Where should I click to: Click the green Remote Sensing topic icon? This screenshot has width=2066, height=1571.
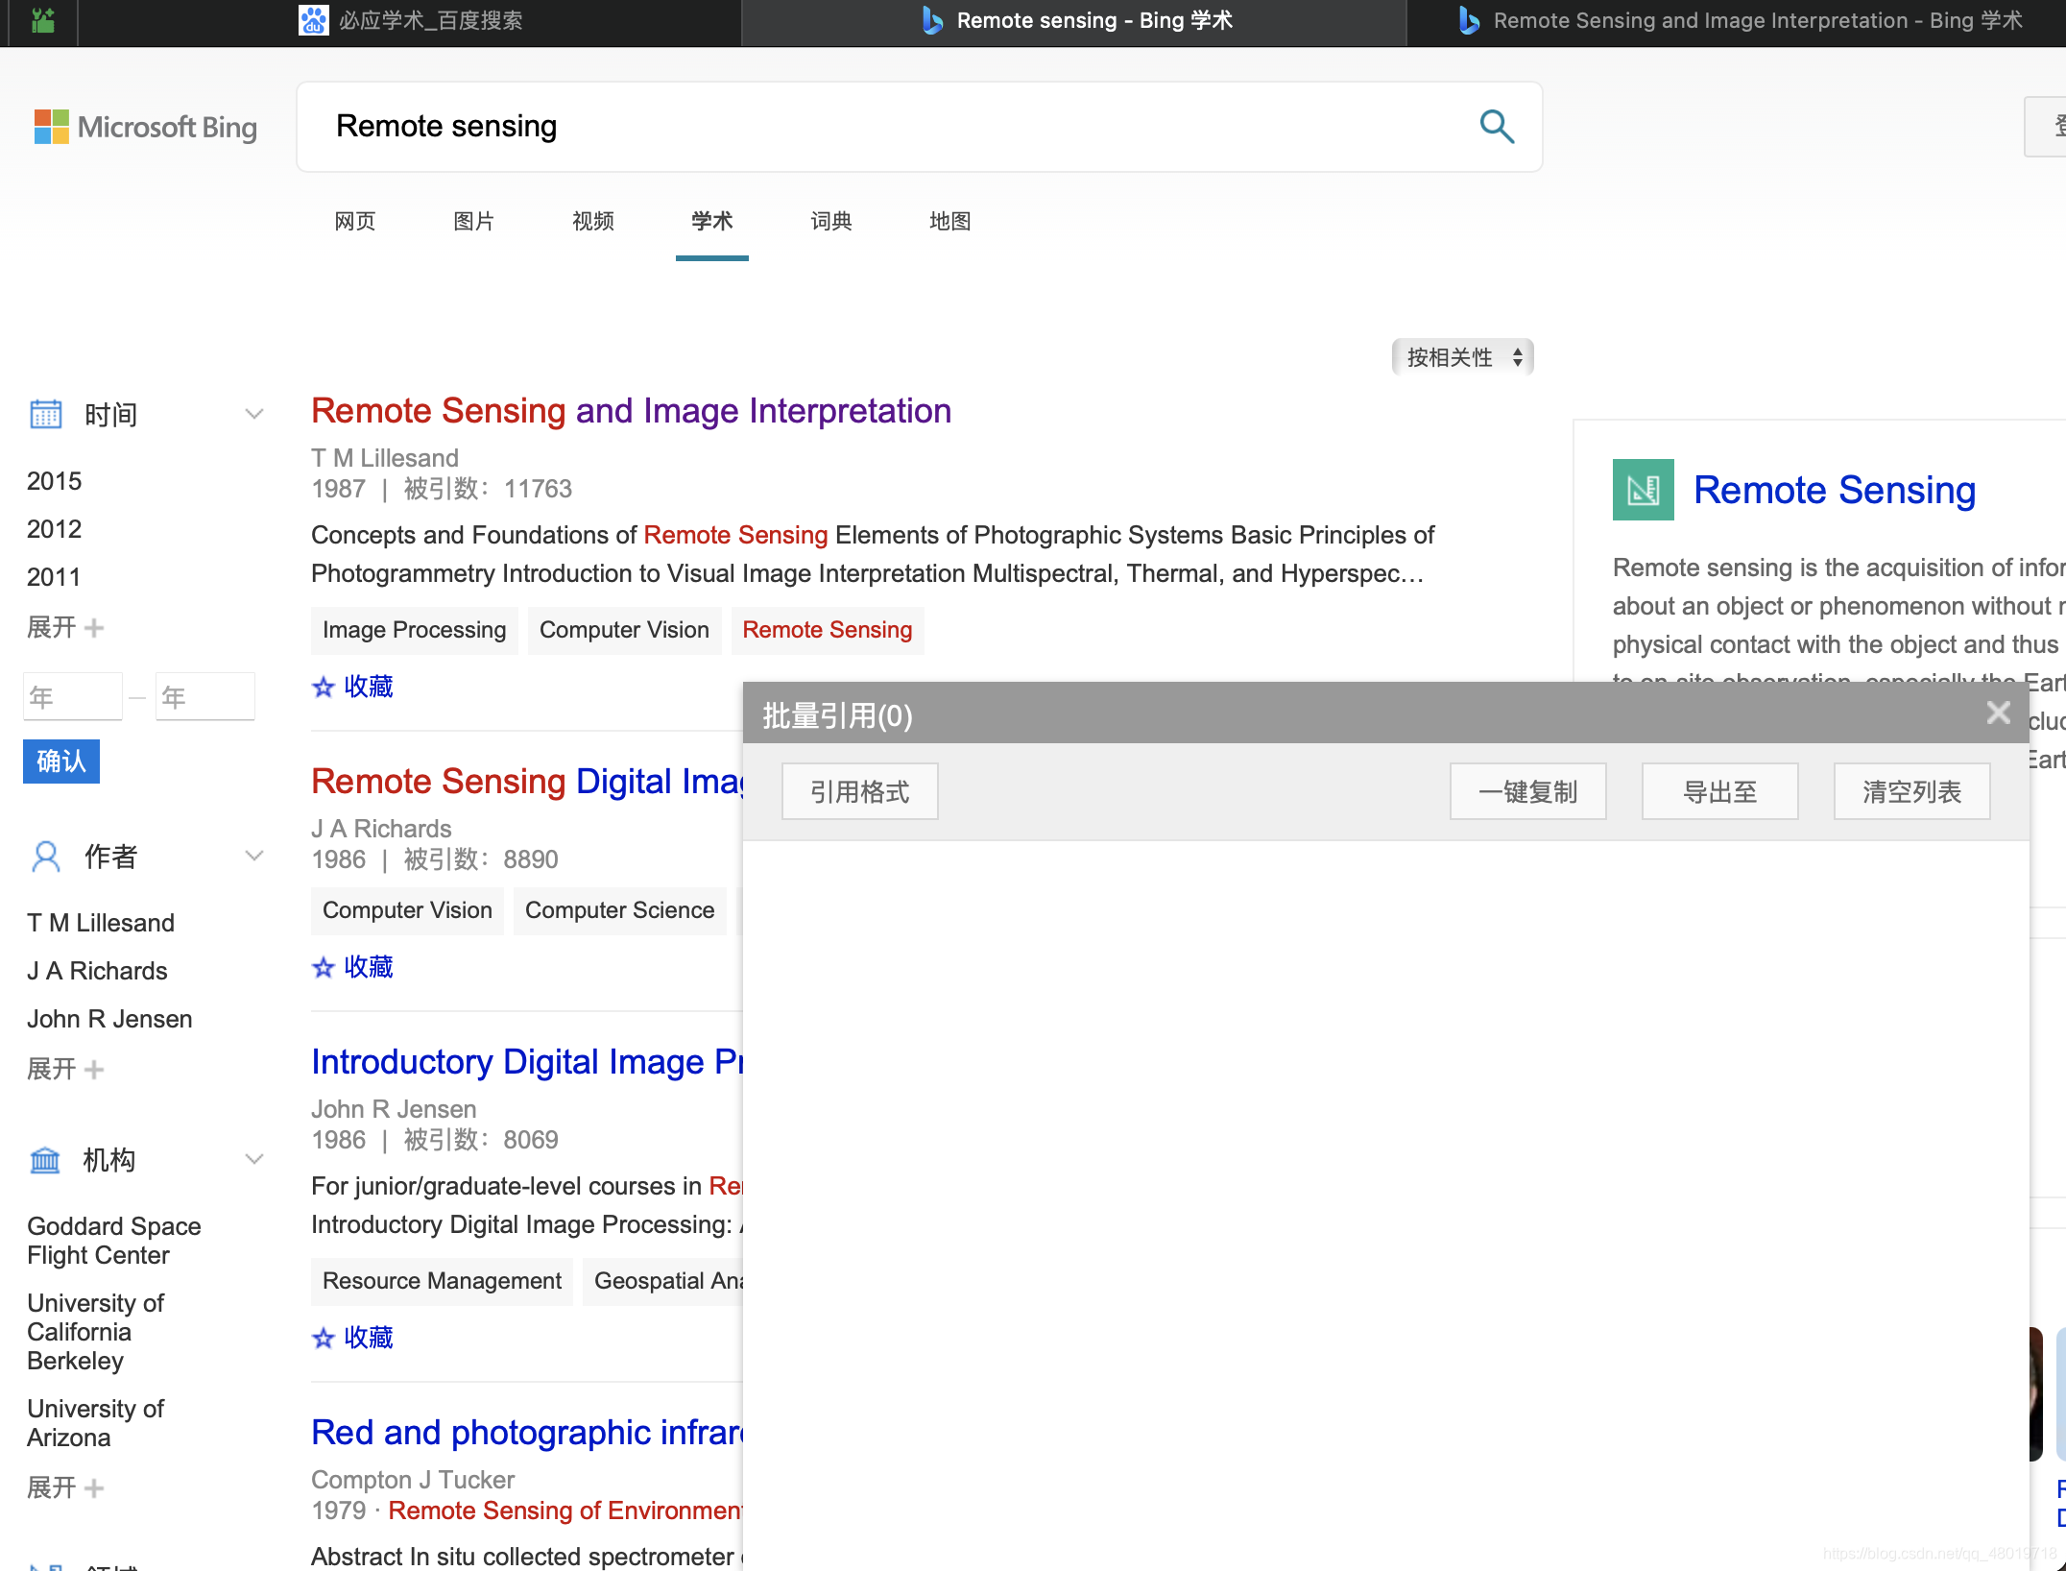(1643, 490)
